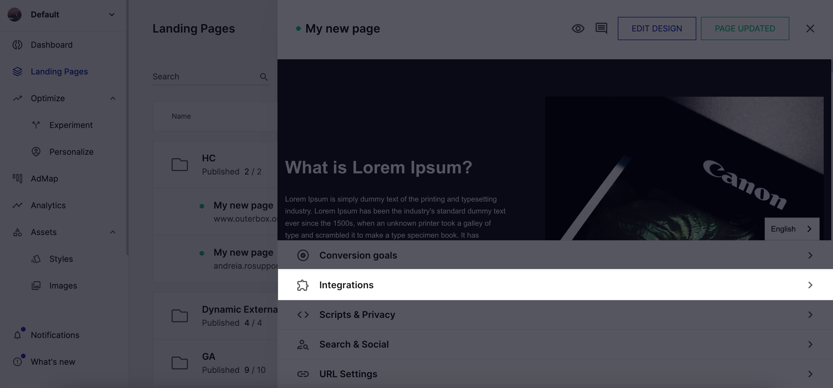Open the Default workspace dropdown
Image resolution: width=833 pixels, height=388 pixels.
112,15
